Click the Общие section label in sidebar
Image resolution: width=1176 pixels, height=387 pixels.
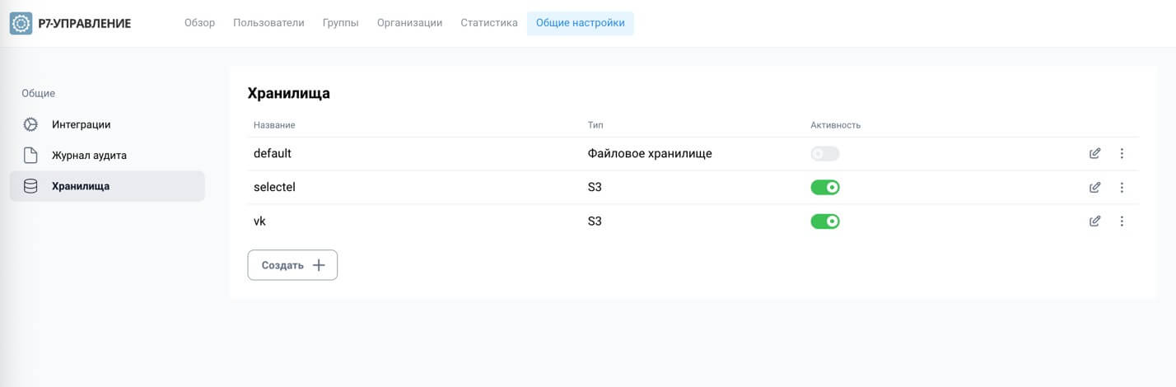(x=38, y=93)
